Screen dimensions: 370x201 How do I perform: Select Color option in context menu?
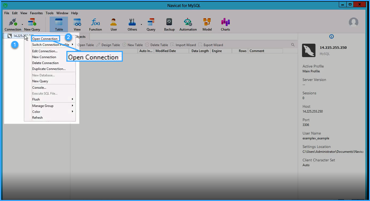[36, 112]
